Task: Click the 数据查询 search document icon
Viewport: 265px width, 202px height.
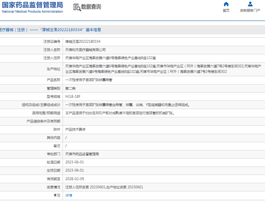Action: tap(77, 8)
